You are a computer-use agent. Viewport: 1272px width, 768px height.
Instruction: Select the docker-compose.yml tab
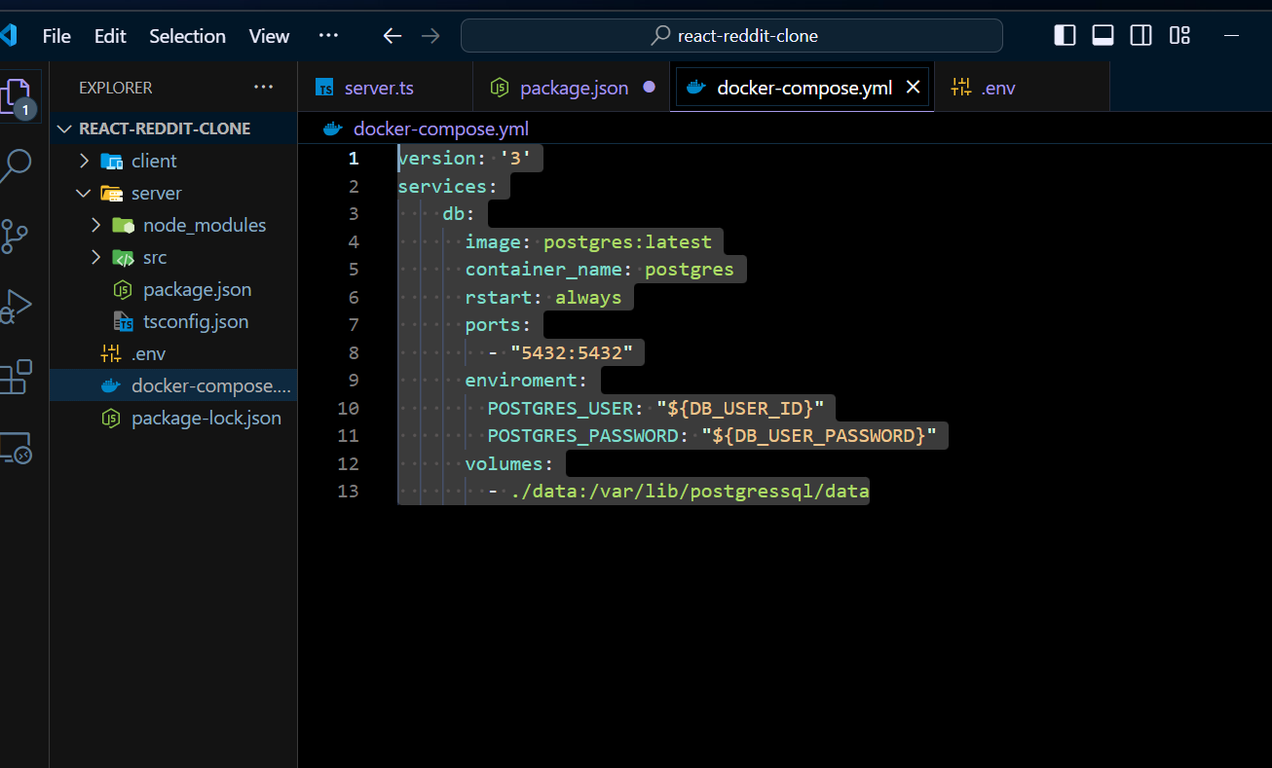(x=803, y=88)
